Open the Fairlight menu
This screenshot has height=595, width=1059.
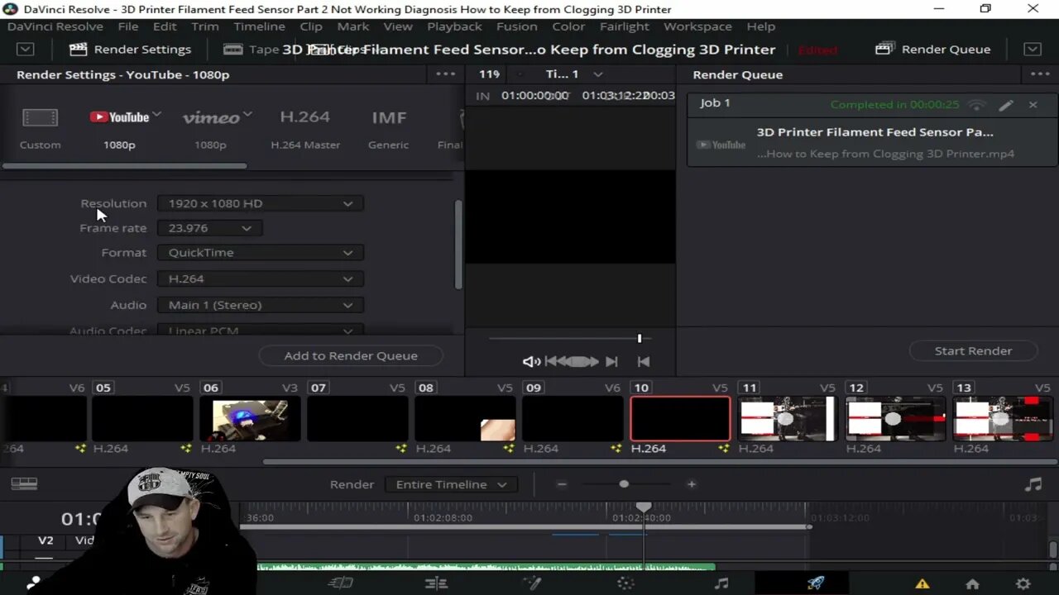[x=625, y=26]
